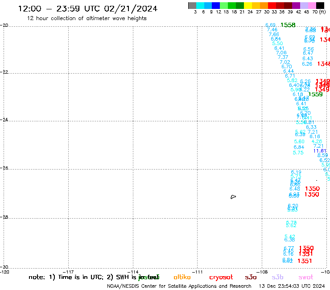Click the note 'Time is in UTC'

(81, 277)
